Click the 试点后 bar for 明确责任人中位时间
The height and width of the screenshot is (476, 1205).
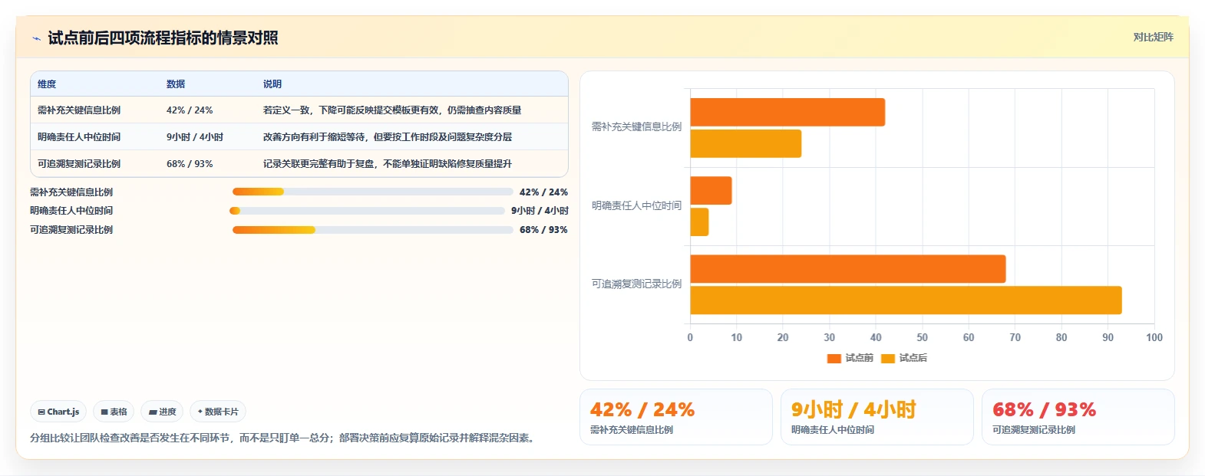click(700, 222)
